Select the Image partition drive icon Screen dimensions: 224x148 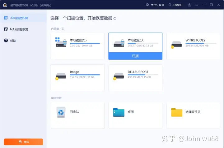click(x=61, y=76)
